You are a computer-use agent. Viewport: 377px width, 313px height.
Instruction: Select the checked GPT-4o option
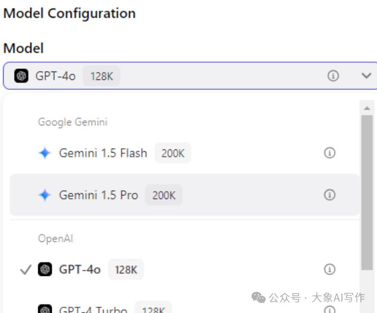[x=185, y=269]
